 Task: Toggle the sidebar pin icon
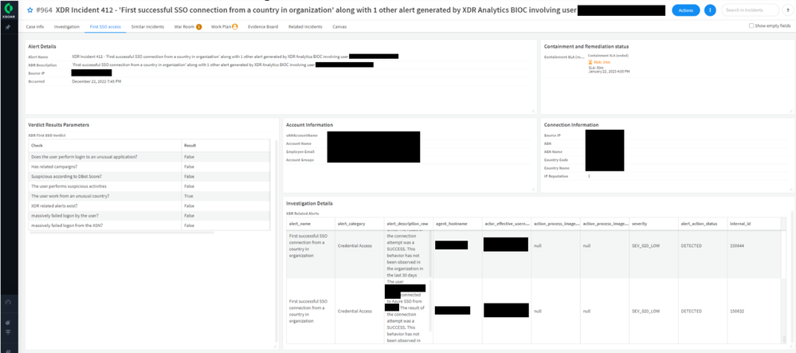[8, 27]
